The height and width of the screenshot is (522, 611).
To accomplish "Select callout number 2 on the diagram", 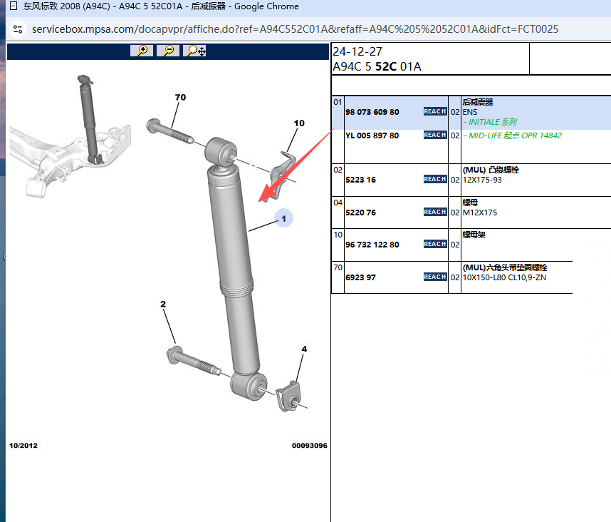I will [x=163, y=304].
